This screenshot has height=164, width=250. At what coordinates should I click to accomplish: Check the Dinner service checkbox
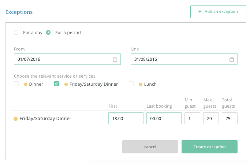(x=16, y=84)
